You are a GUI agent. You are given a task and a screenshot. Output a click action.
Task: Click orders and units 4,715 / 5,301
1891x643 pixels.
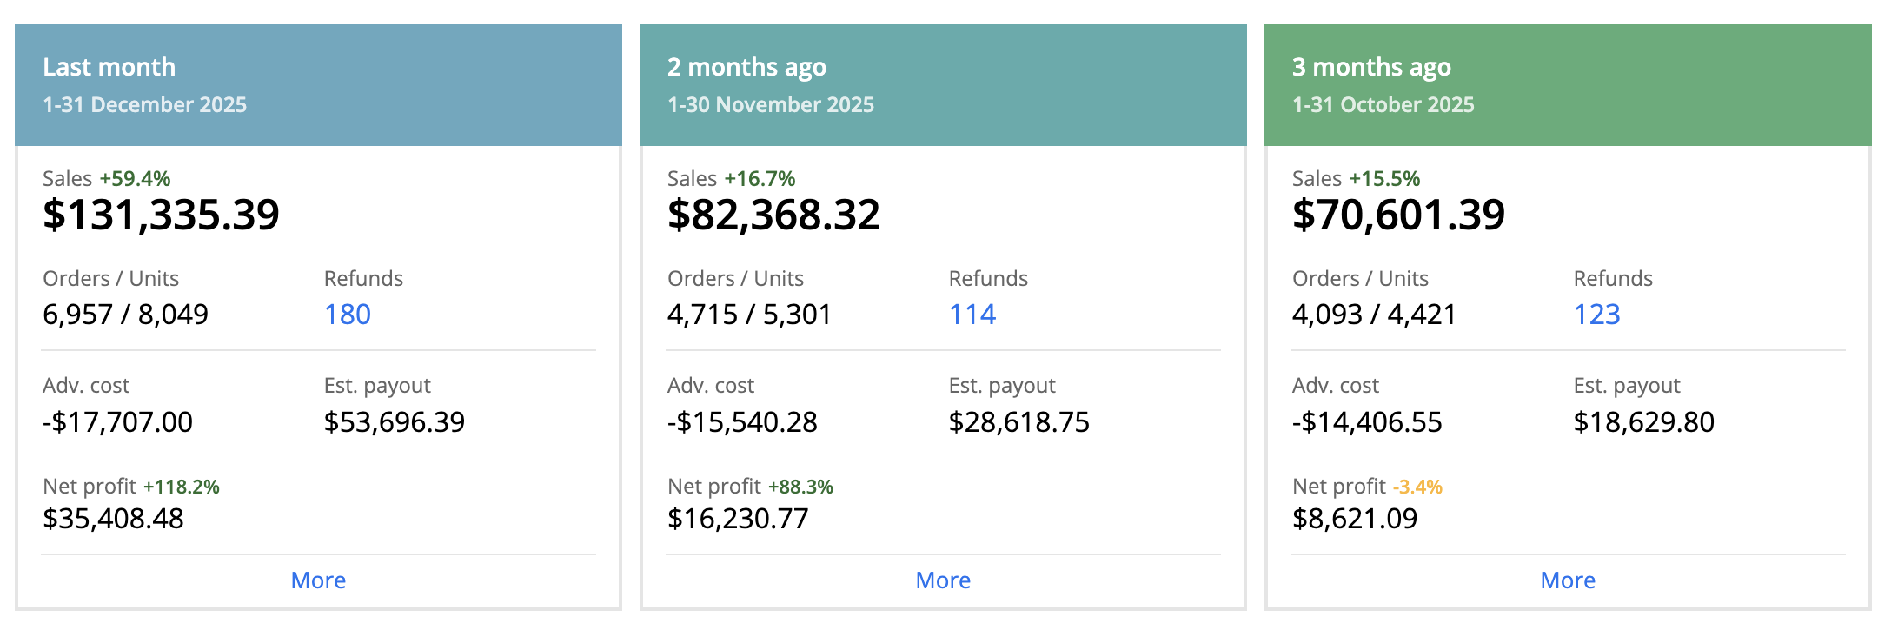pos(749,315)
